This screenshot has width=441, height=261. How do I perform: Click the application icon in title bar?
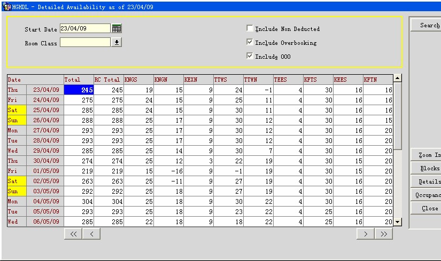point(7,6)
